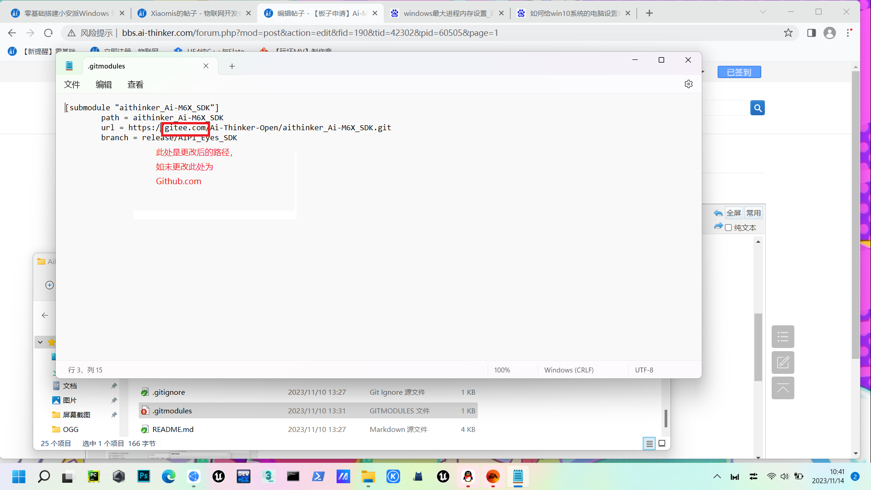871x490 pixels.
Task: Open Photoshop from the taskbar
Action: tap(144, 477)
